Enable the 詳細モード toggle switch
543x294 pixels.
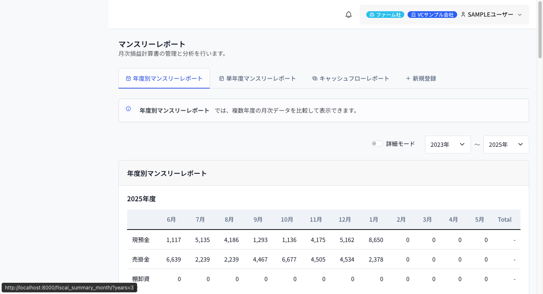(x=377, y=144)
